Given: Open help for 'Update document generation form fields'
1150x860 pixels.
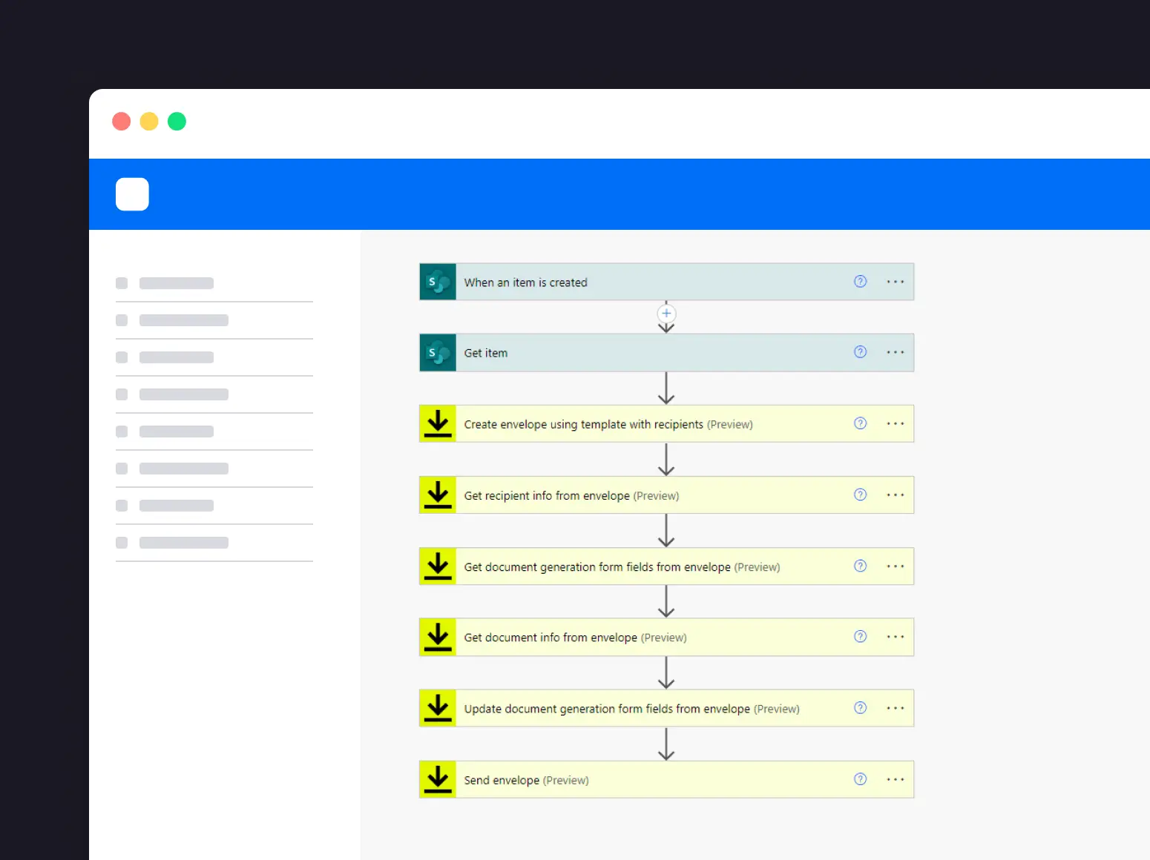Looking at the screenshot, I should coord(860,707).
